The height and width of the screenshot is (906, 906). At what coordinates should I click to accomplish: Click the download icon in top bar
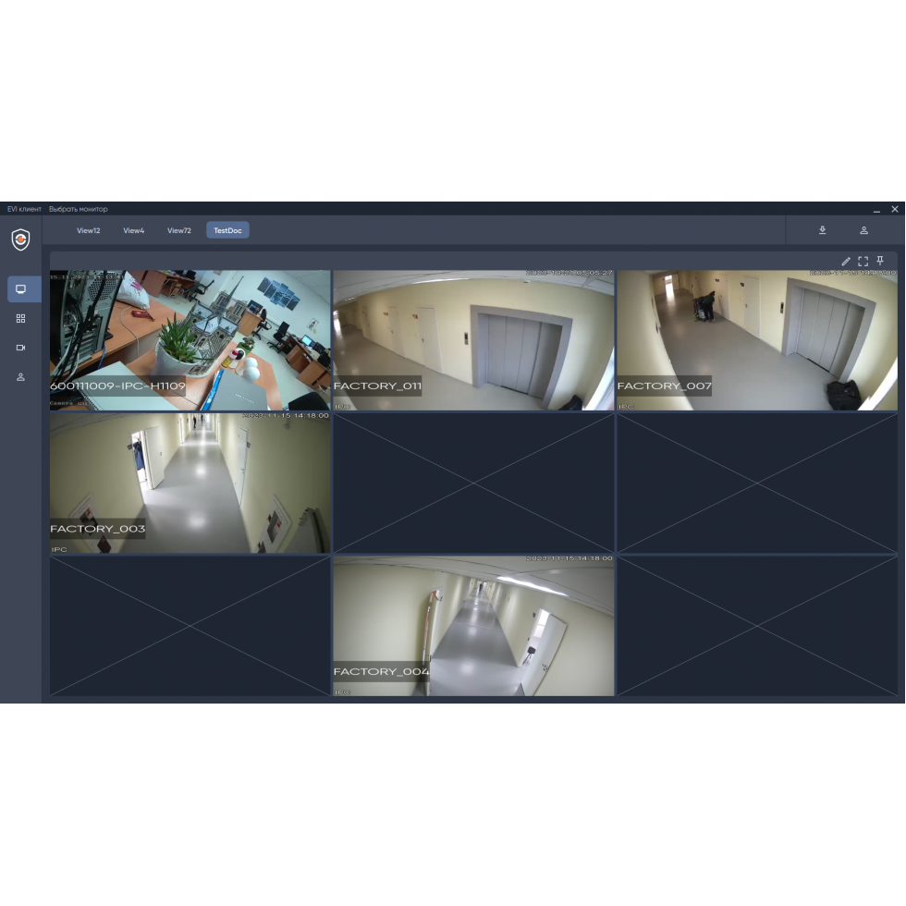[x=822, y=230]
